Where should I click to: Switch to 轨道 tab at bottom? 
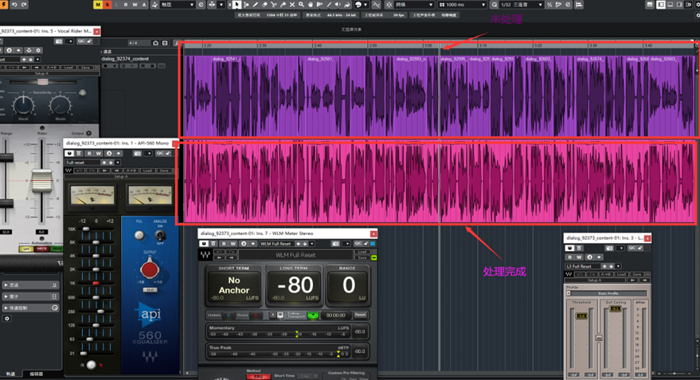click(x=10, y=374)
